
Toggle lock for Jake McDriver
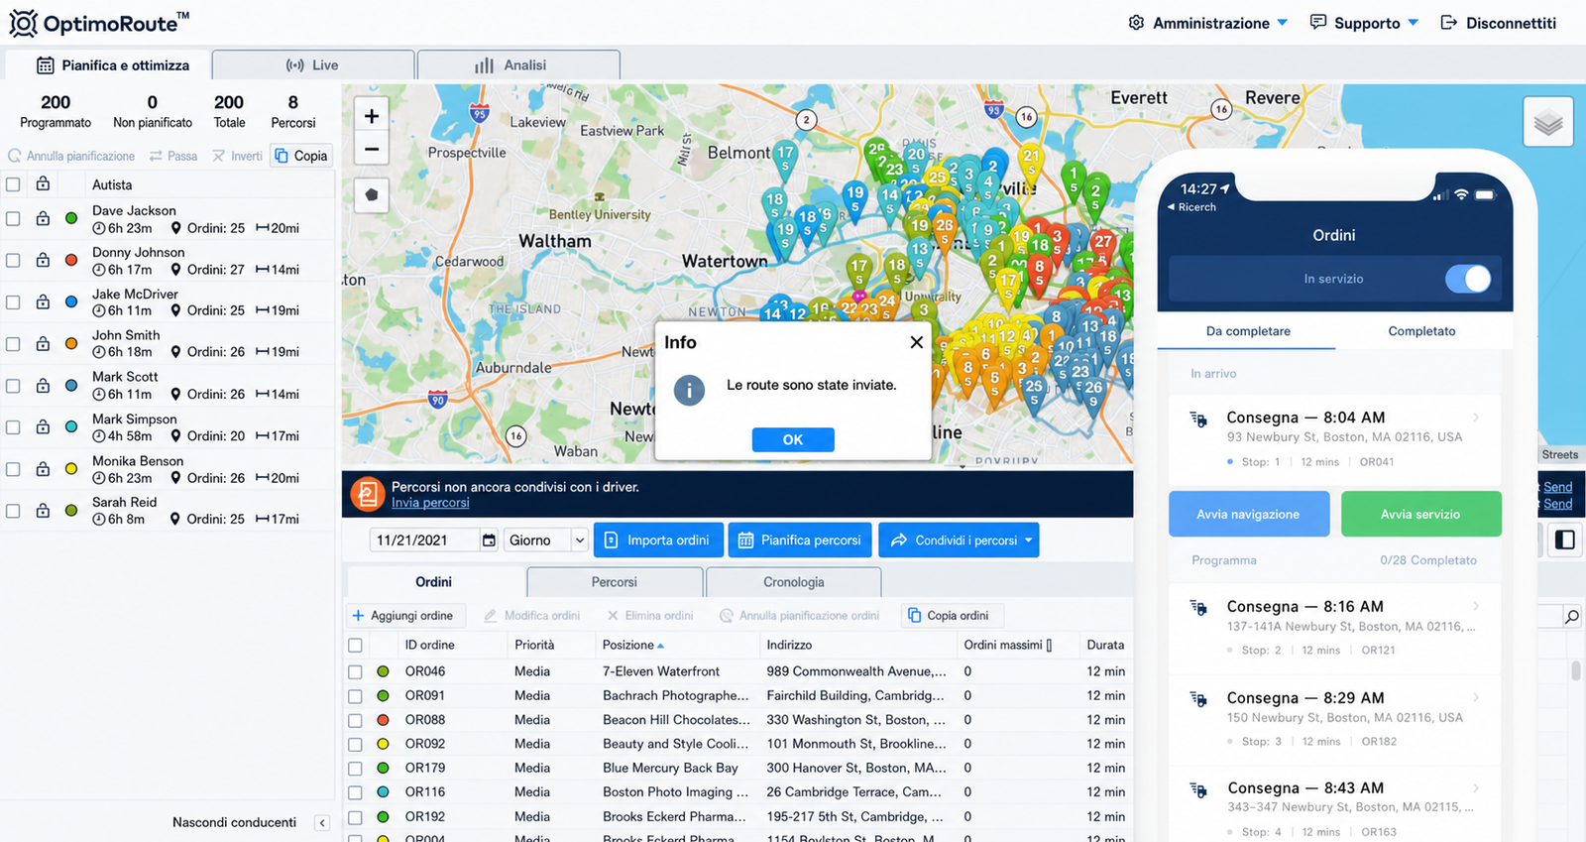[x=43, y=301]
